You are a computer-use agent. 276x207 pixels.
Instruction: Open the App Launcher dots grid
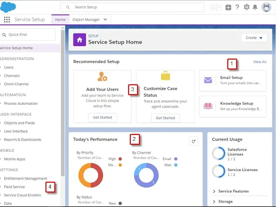click(7, 20)
